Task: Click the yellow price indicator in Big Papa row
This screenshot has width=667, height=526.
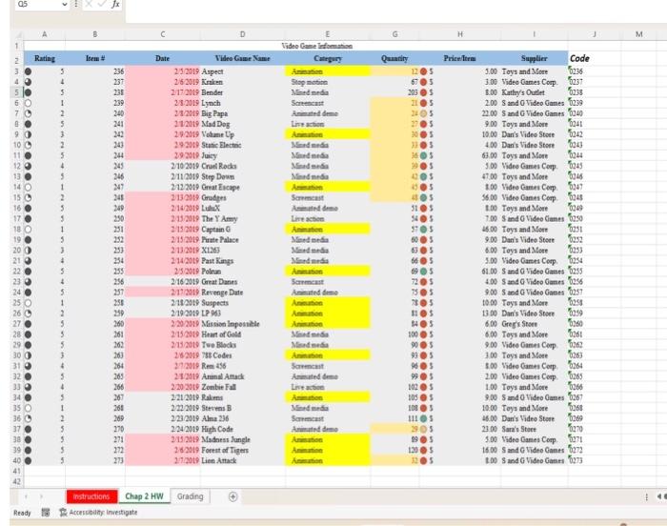Action: (x=423, y=113)
